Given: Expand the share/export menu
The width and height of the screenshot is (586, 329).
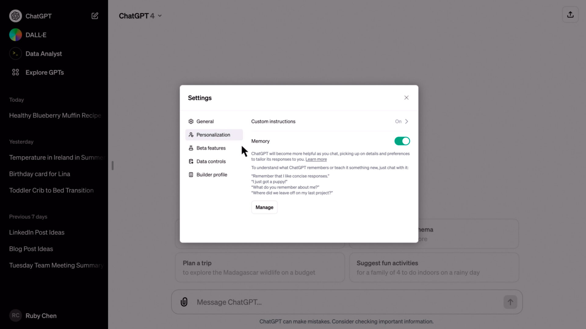Looking at the screenshot, I should click(x=571, y=15).
